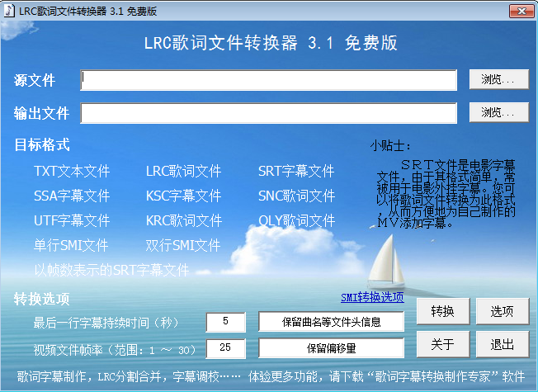Toggle 保留偏移量 option

(331, 348)
